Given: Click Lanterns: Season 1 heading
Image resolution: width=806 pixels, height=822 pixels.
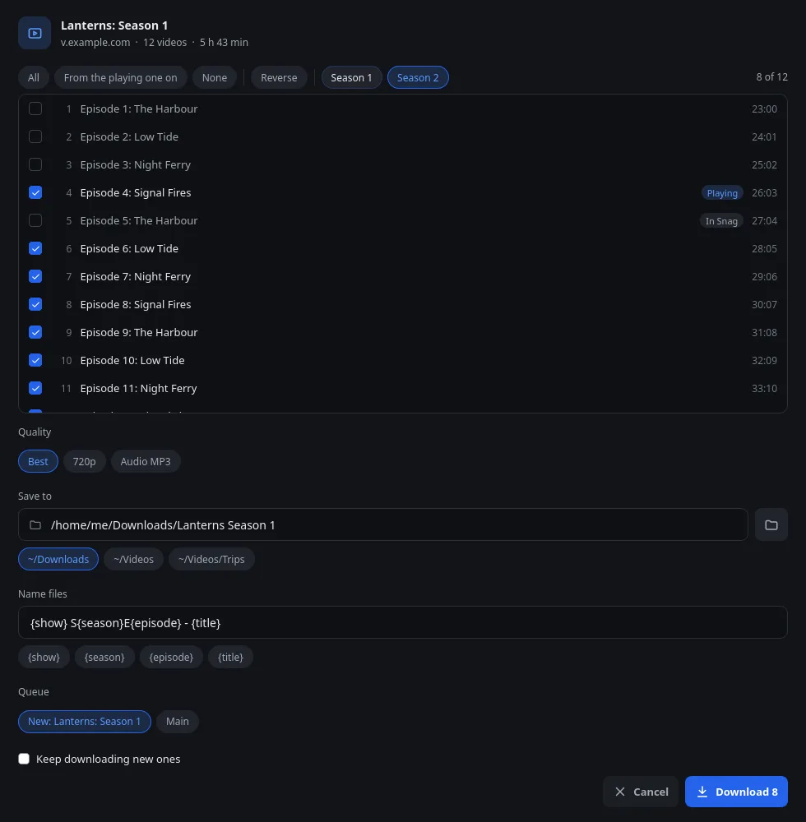Looking at the screenshot, I should tap(114, 25).
